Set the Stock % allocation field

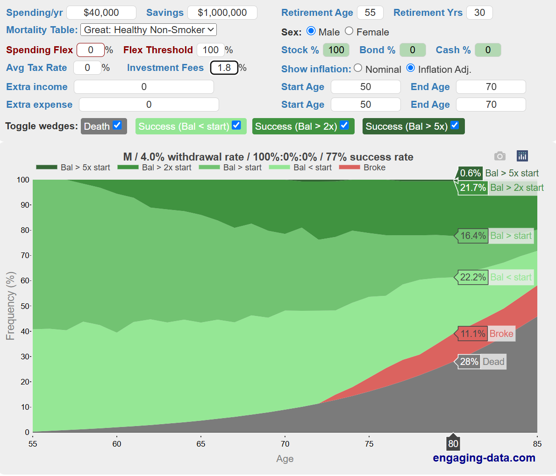pyautogui.click(x=336, y=50)
